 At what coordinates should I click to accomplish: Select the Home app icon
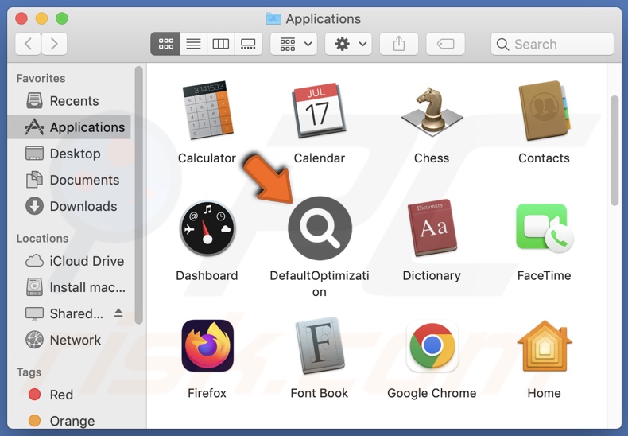point(545,345)
